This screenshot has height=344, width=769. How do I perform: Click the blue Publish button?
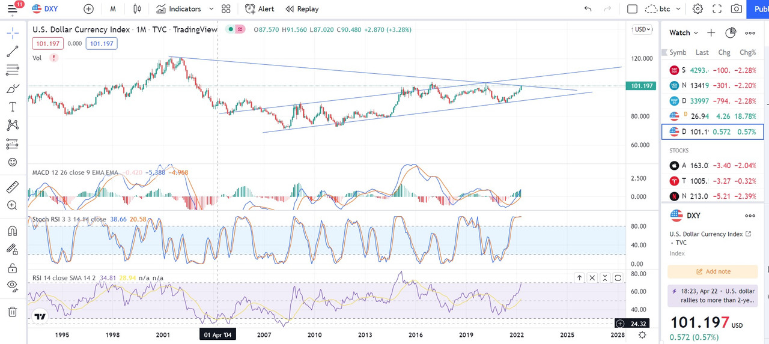(758, 9)
